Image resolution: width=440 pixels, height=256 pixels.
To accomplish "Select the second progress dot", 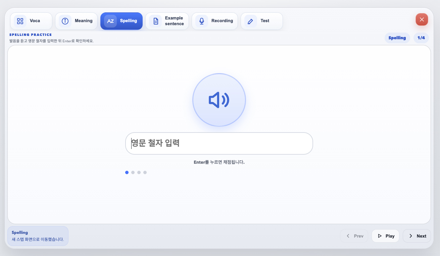I will (133, 172).
